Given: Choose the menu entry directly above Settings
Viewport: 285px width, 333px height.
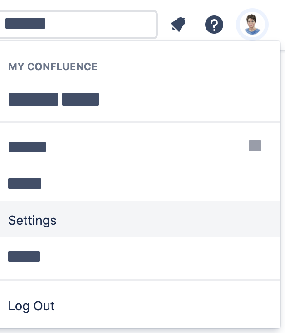Looking at the screenshot, I should 25,184.
